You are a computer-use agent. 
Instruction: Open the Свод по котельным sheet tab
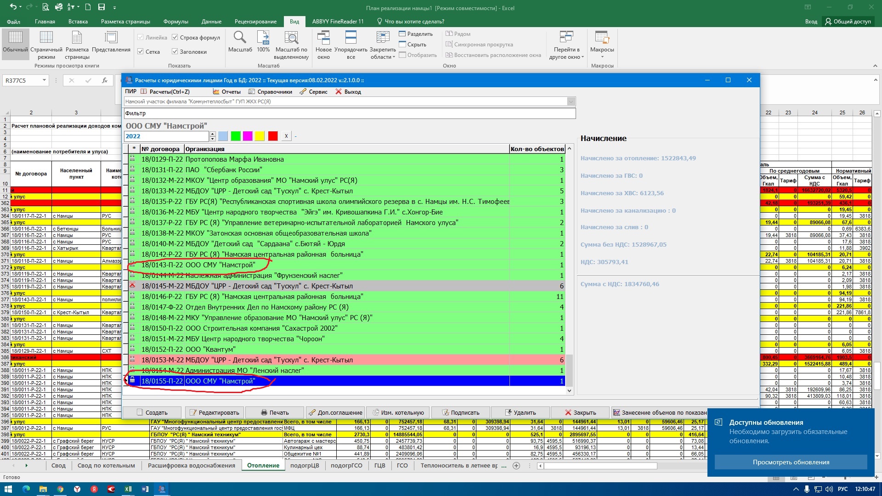[106, 465]
